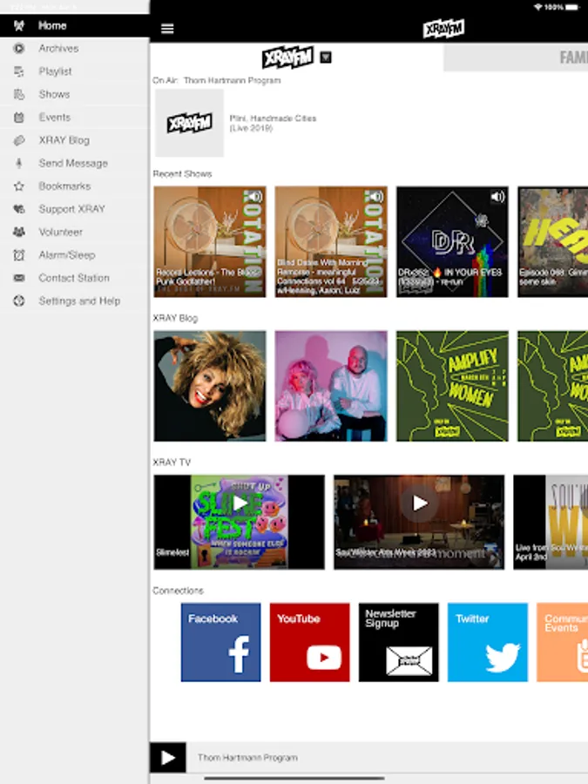Click the XRAY Blog section heading
The image size is (588, 784).
tap(175, 319)
